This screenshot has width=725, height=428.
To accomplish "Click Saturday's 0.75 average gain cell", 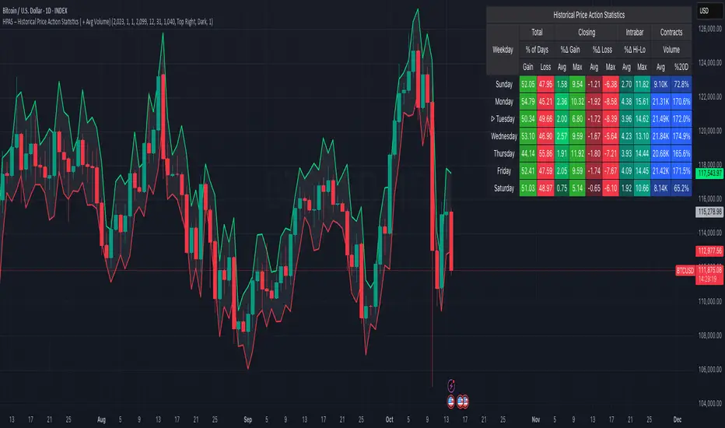I will tap(562, 188).
